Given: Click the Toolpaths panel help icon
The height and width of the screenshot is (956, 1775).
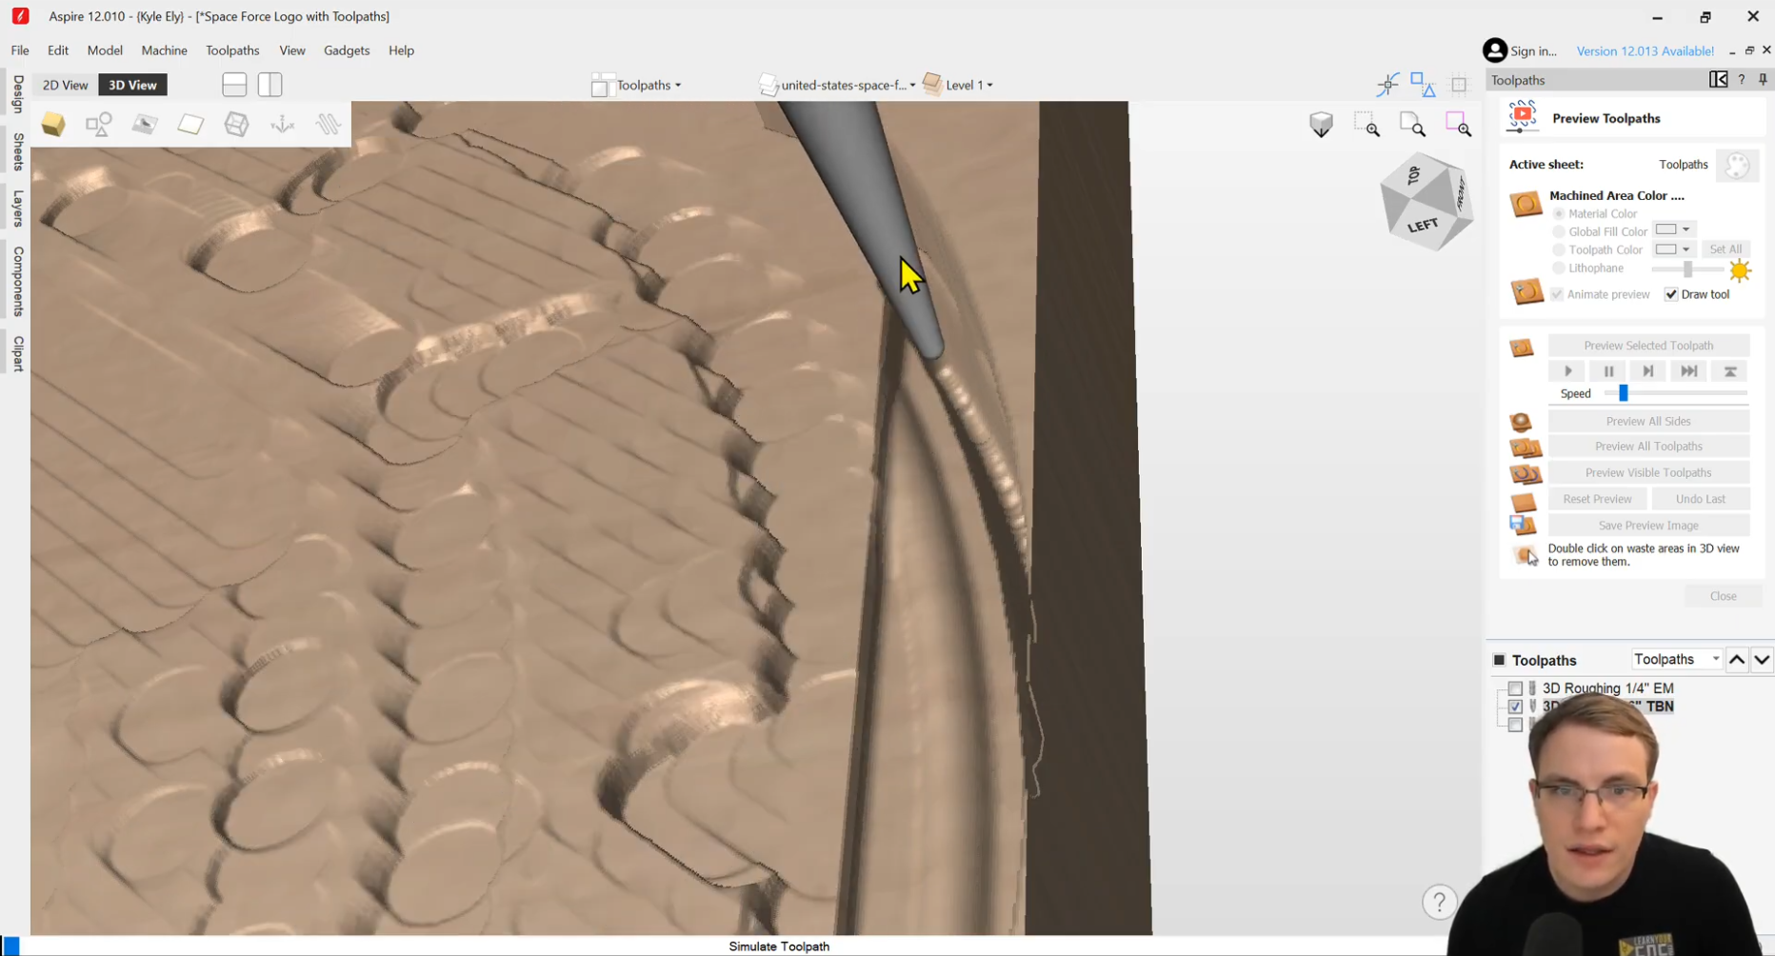Looking at the screenshot, I should click(1742, 80).
